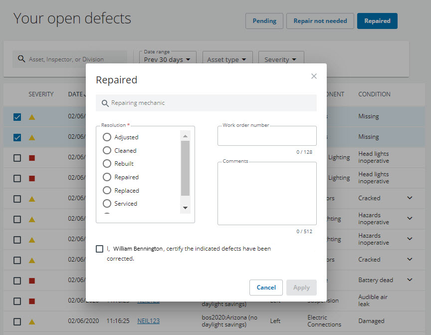
Task: Check the William Bennington certification checkbox
Action: 99,249
